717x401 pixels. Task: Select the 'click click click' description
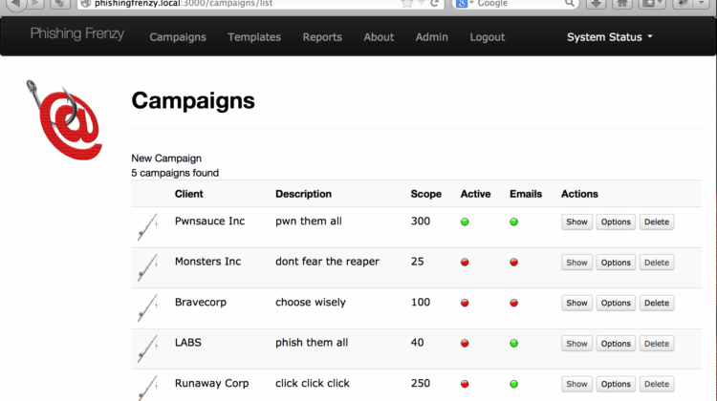[313, 383]
